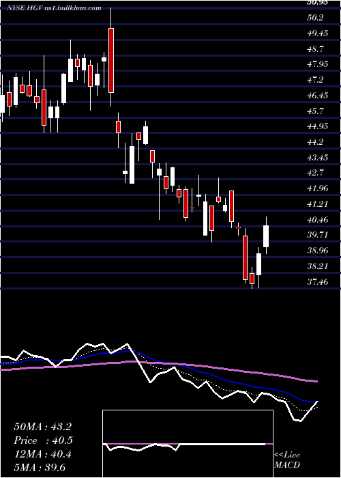Viewport: 341px width, 478px height.
Task: Select the 40.46 price axis label
Action: pos(318,219)
